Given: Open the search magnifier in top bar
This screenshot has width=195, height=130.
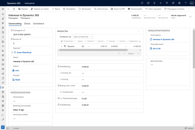Looking at the screenshot, I should click(142, 3).
